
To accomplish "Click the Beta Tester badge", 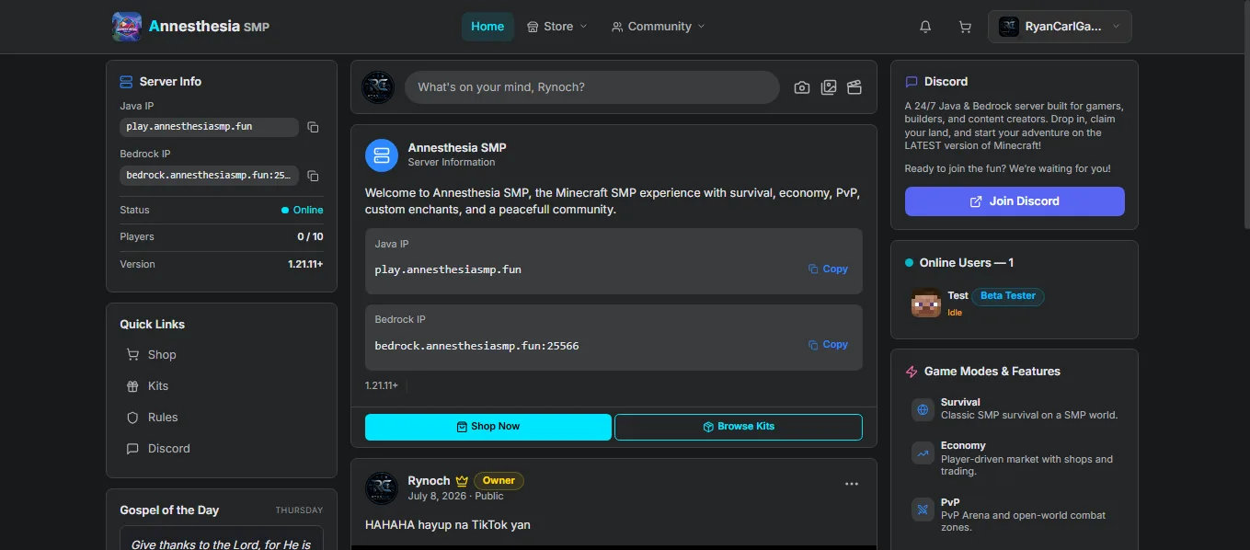I will pos(1008,296).
